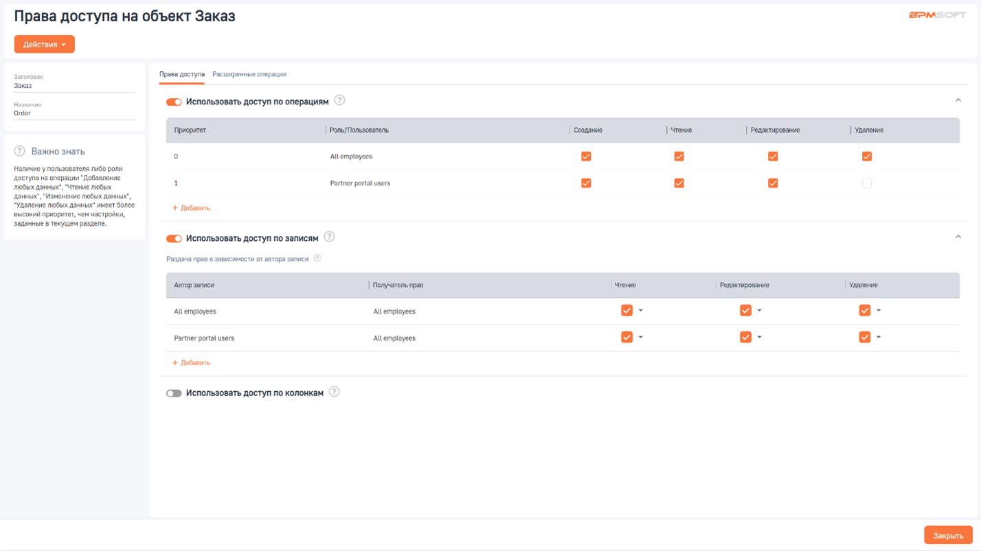Uncheck record Редактирование for author All employees

745,310
